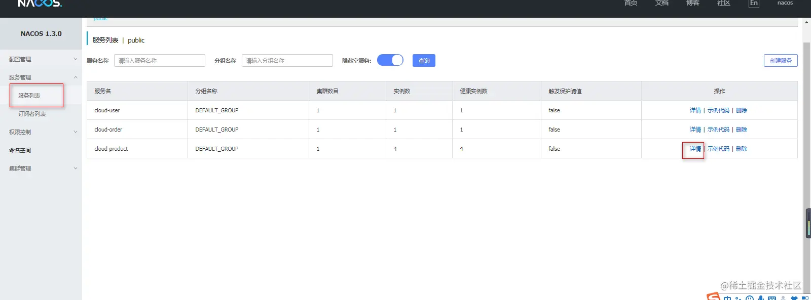Open the nacos user menu
The width and height of the screenshot is (811, 300).
785,3
